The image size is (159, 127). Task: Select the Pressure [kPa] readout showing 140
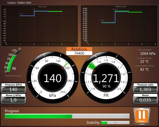(x=13, y=90)
